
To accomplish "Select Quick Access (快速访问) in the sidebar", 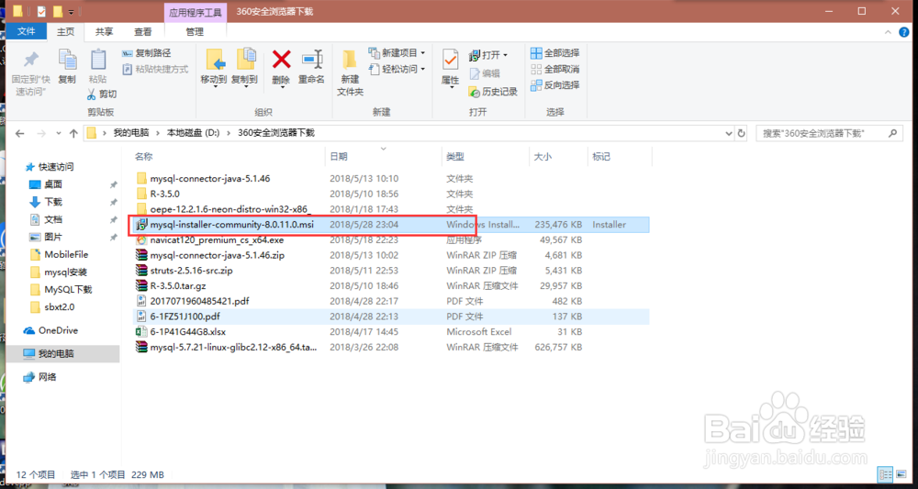I will (x=50, y=167).
